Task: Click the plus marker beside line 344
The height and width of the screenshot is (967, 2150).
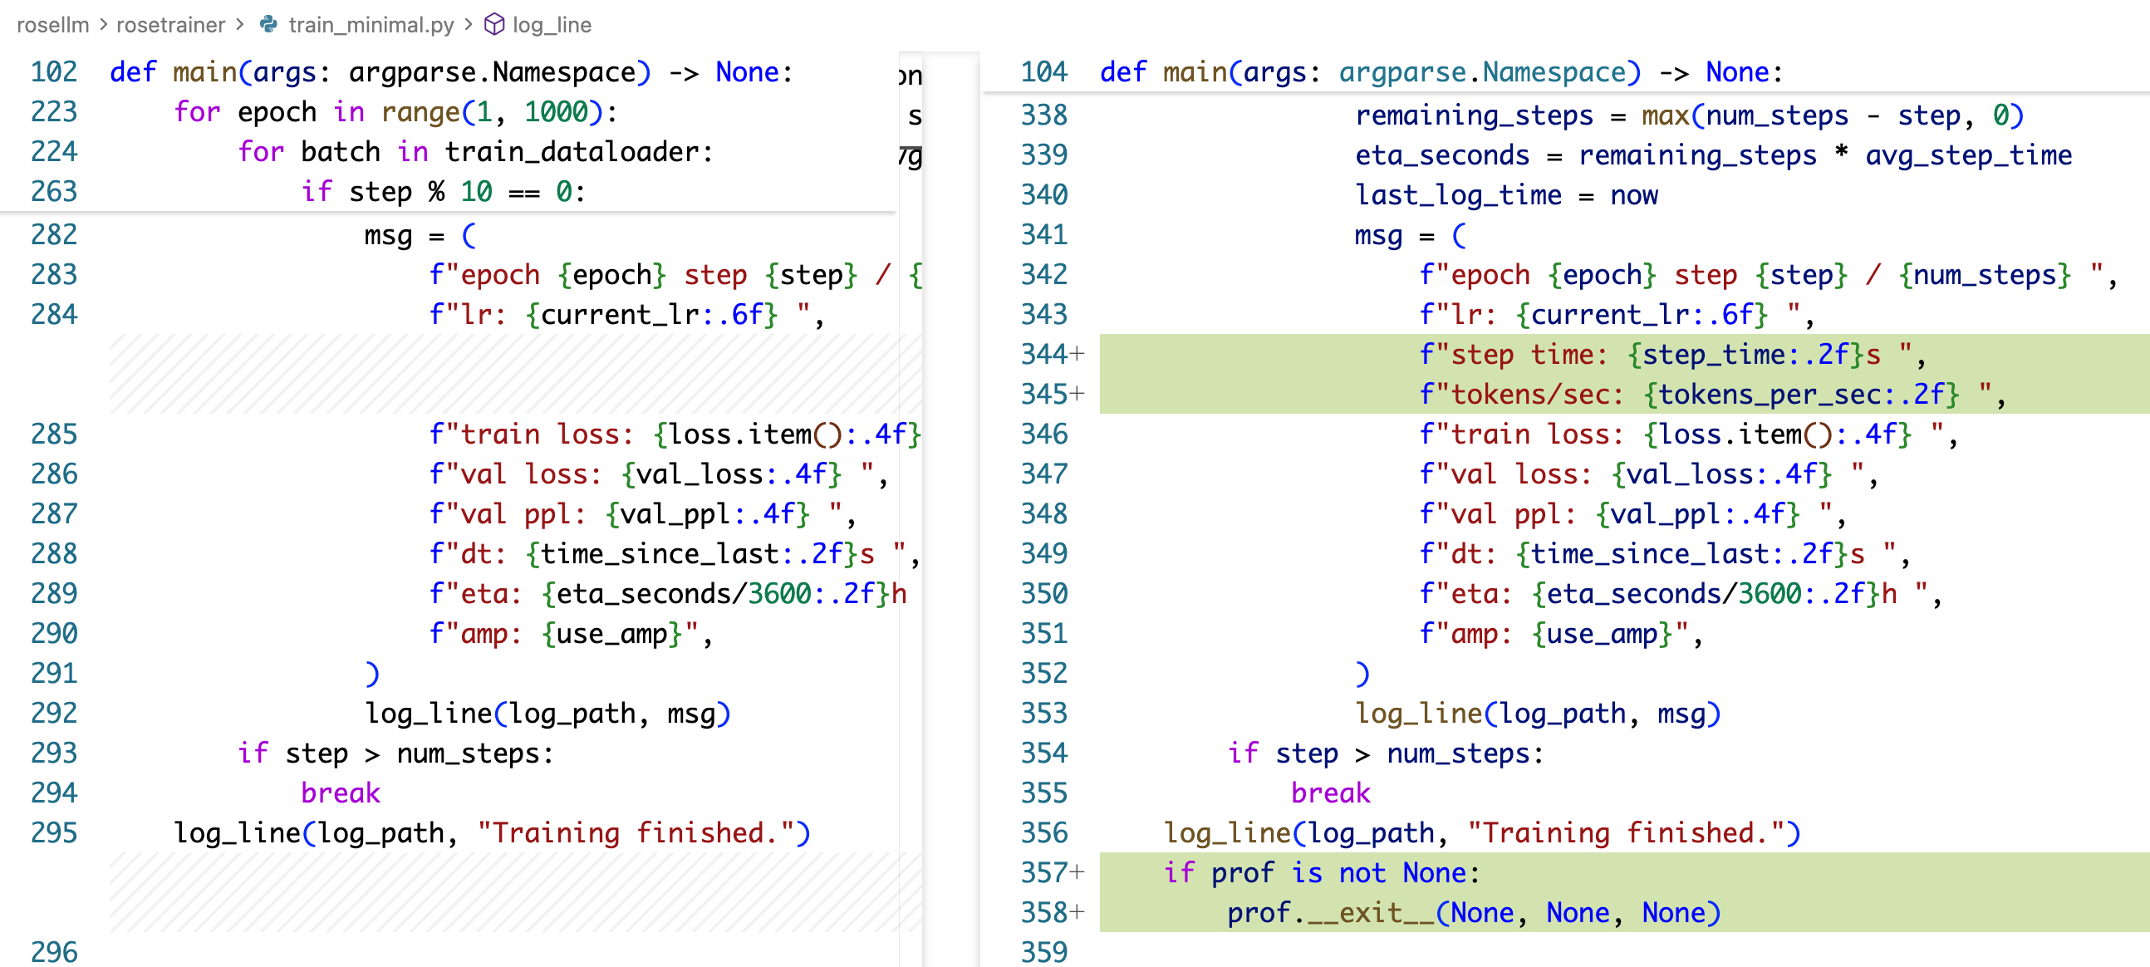Action: [x=1077, y=355]
